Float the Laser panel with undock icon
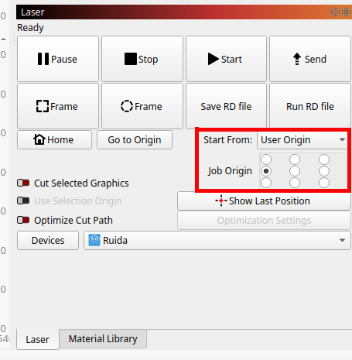 tap(335, 12)
